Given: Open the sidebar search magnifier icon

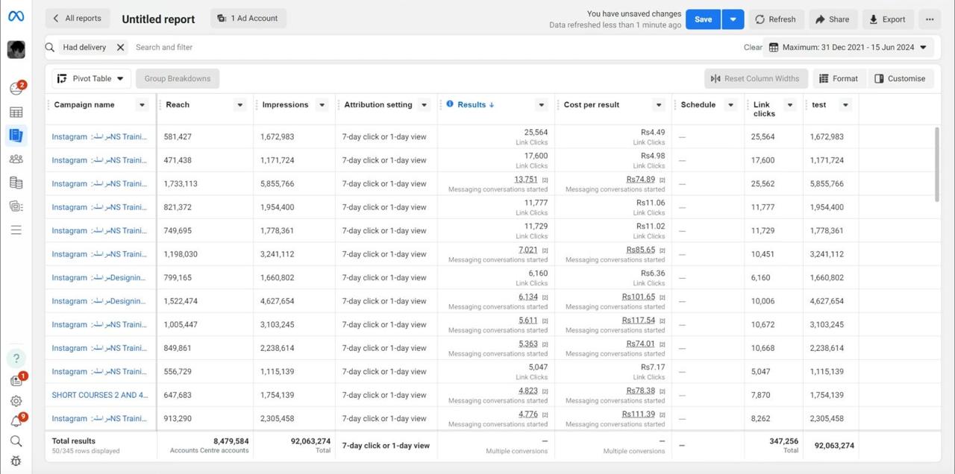Looking at the screenshot, I should coord(16,441).
